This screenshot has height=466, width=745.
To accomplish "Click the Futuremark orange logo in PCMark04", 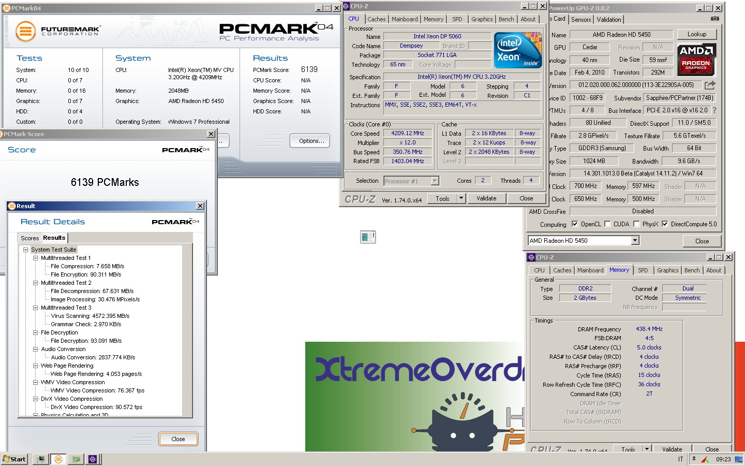I will (25, 32).
